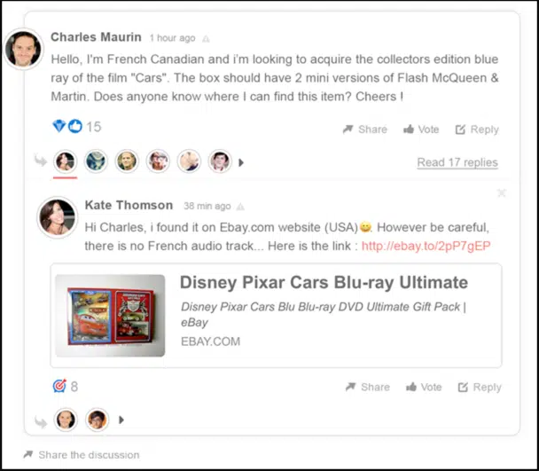Share Kate Thomson's reply

368,387
